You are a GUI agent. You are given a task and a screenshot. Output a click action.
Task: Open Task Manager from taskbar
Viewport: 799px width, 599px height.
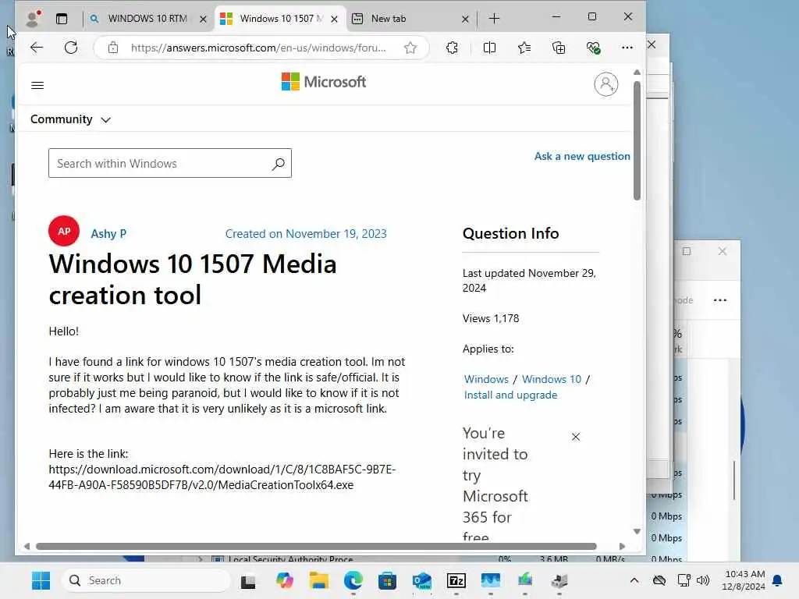pos(491,580)
